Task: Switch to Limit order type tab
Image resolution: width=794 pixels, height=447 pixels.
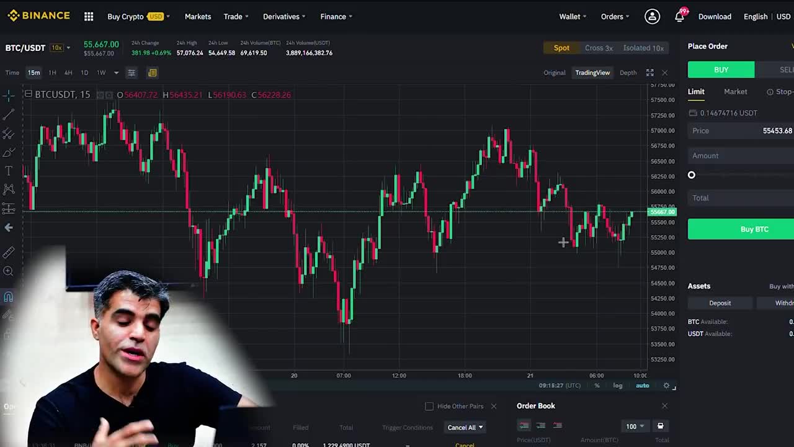Action: [x=696, y=92]
